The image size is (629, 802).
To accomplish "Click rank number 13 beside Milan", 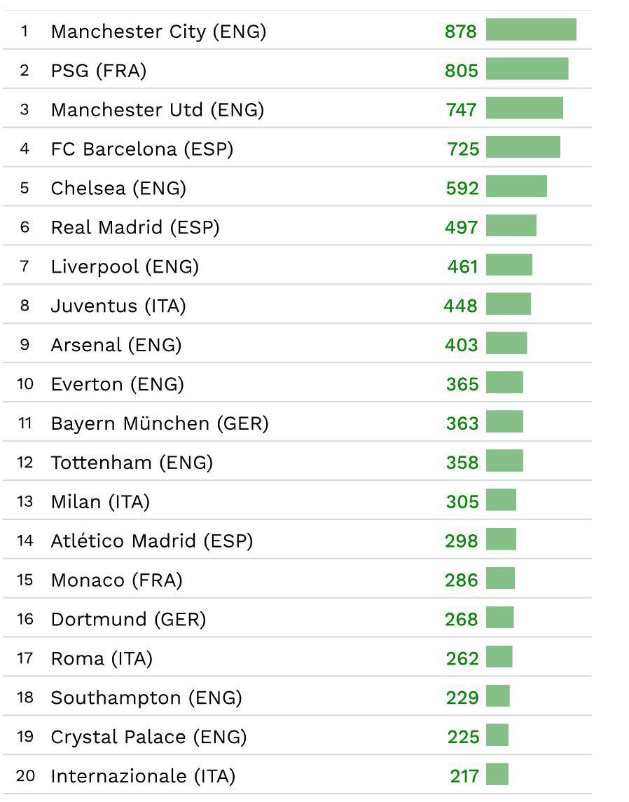I will pos(25,502).
